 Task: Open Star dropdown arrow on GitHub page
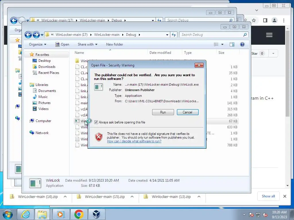(x=273, y=54)
